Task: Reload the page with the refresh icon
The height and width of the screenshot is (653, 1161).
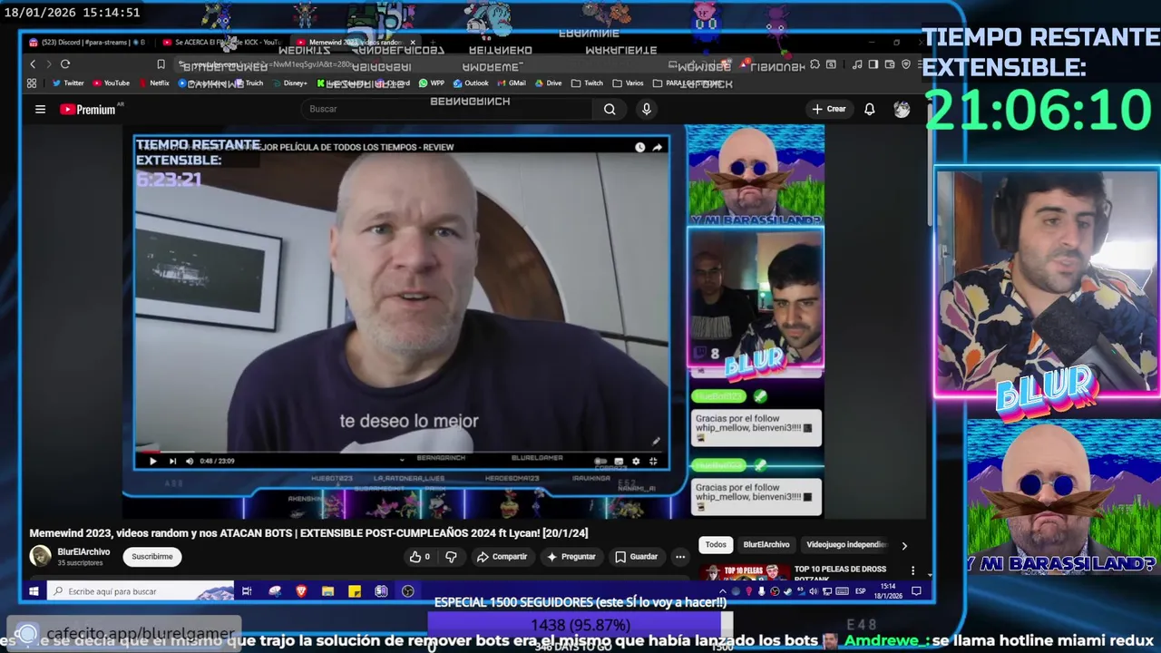Action: (65, 64)
